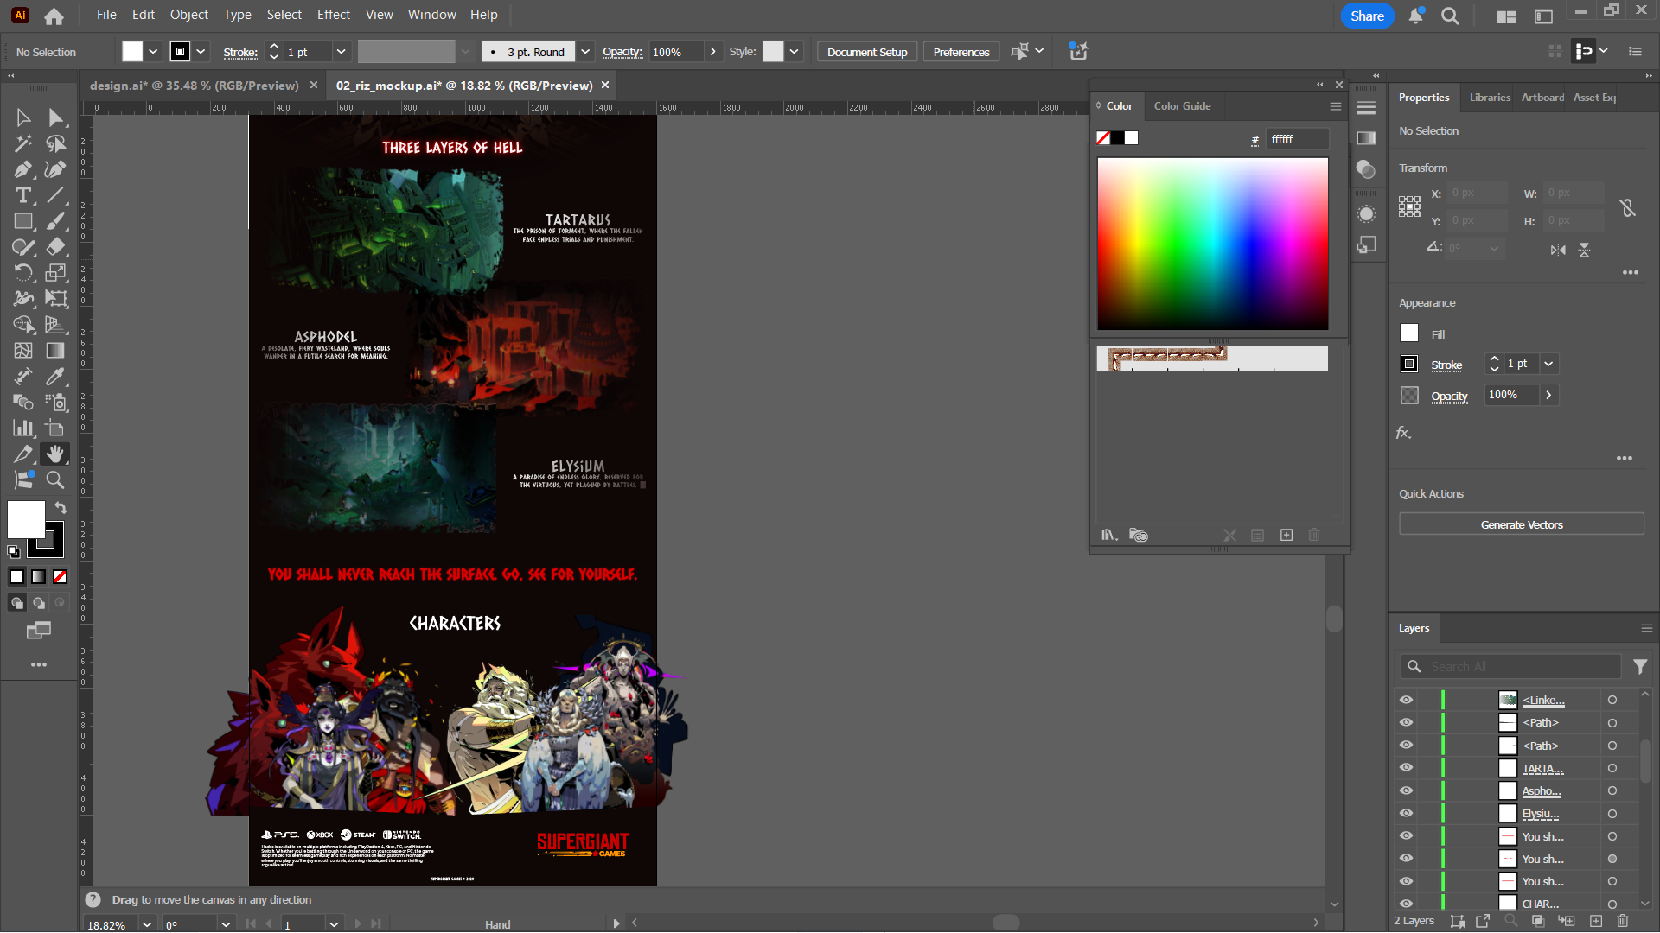Image resolution: width=1660 pixels, height=933 pixels.
Task: Pick a color from the spectrum field
Action: pyautogui.click(x=1212, y=244)
